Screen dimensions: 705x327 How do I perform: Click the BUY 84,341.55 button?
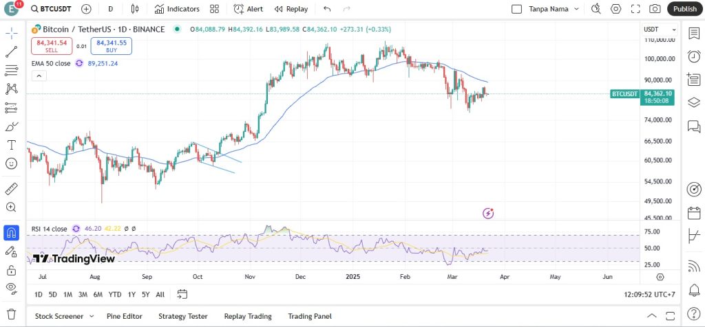tap(111, 46)
